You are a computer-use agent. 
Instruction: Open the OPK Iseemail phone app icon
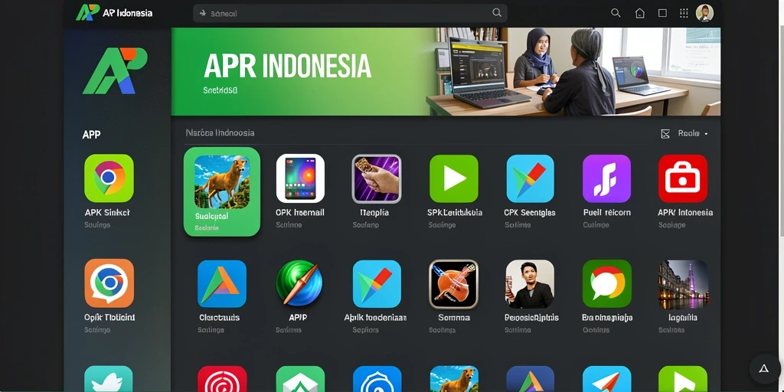coord(300,178)
